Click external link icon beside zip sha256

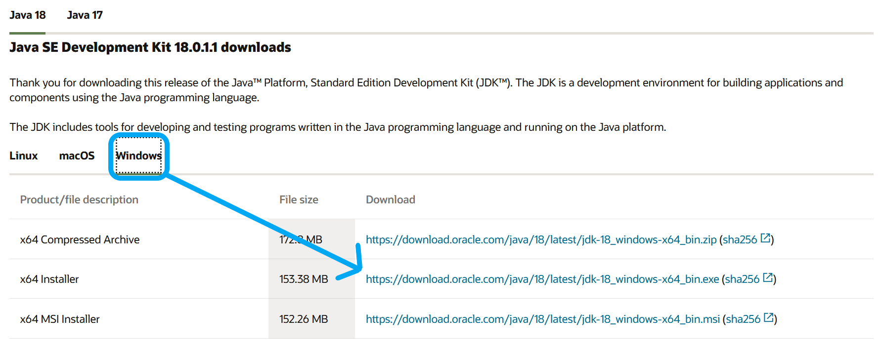[765, 238]
